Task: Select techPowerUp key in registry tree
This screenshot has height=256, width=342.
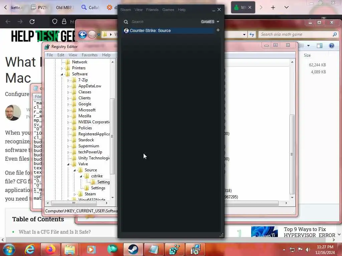Action: [90, 152]
